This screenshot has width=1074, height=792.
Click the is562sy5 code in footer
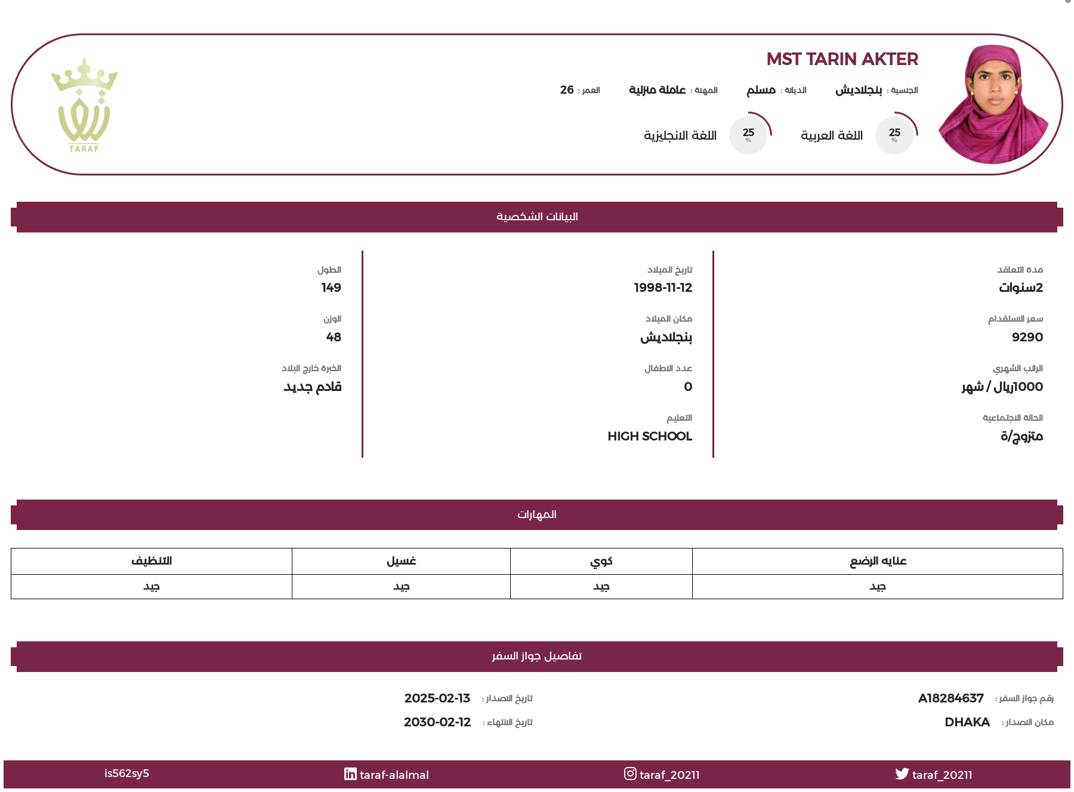[126, 773]
